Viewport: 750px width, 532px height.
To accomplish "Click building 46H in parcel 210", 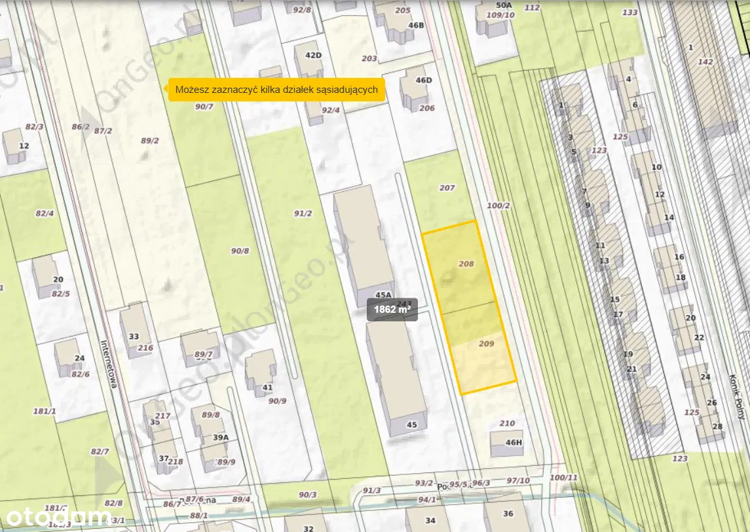I will pos(504,444).
